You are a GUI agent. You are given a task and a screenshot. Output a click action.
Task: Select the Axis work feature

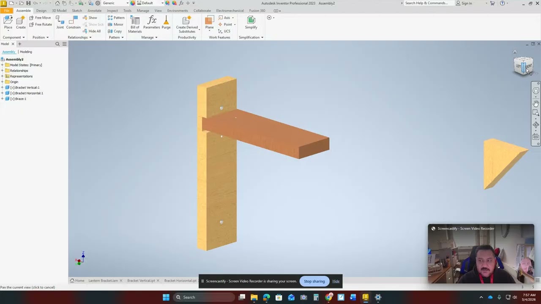pos(225,18)
